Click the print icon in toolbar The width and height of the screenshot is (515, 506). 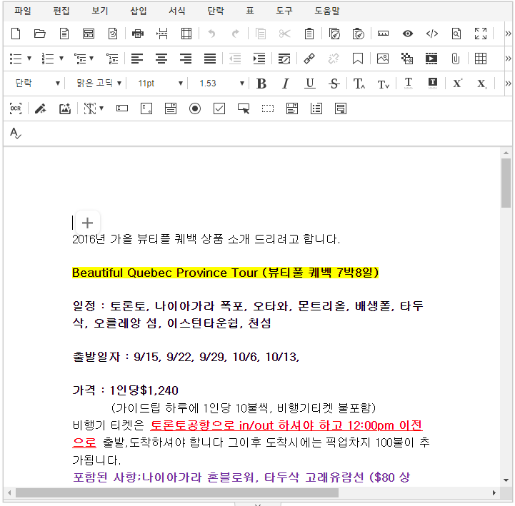138,34
